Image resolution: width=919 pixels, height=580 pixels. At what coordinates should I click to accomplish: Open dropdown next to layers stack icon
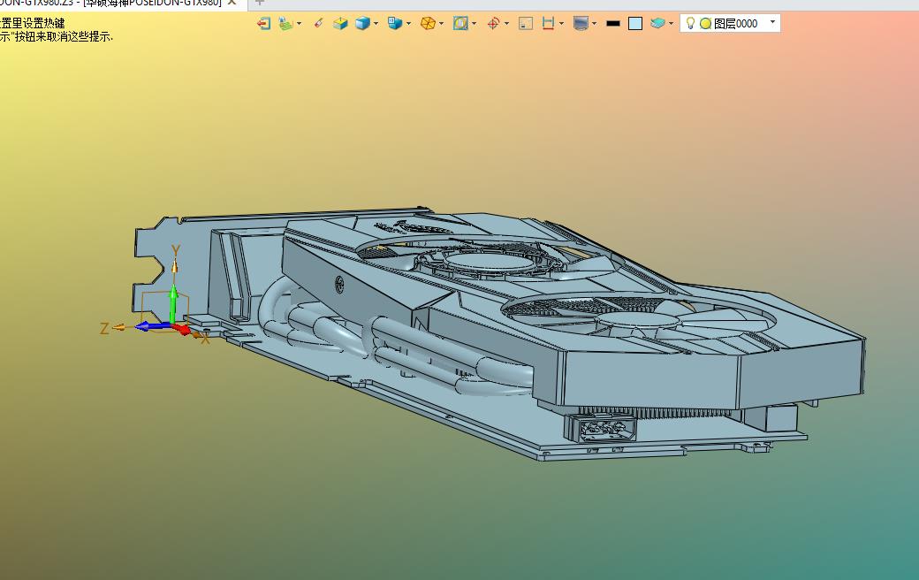(x=671, y=24)
